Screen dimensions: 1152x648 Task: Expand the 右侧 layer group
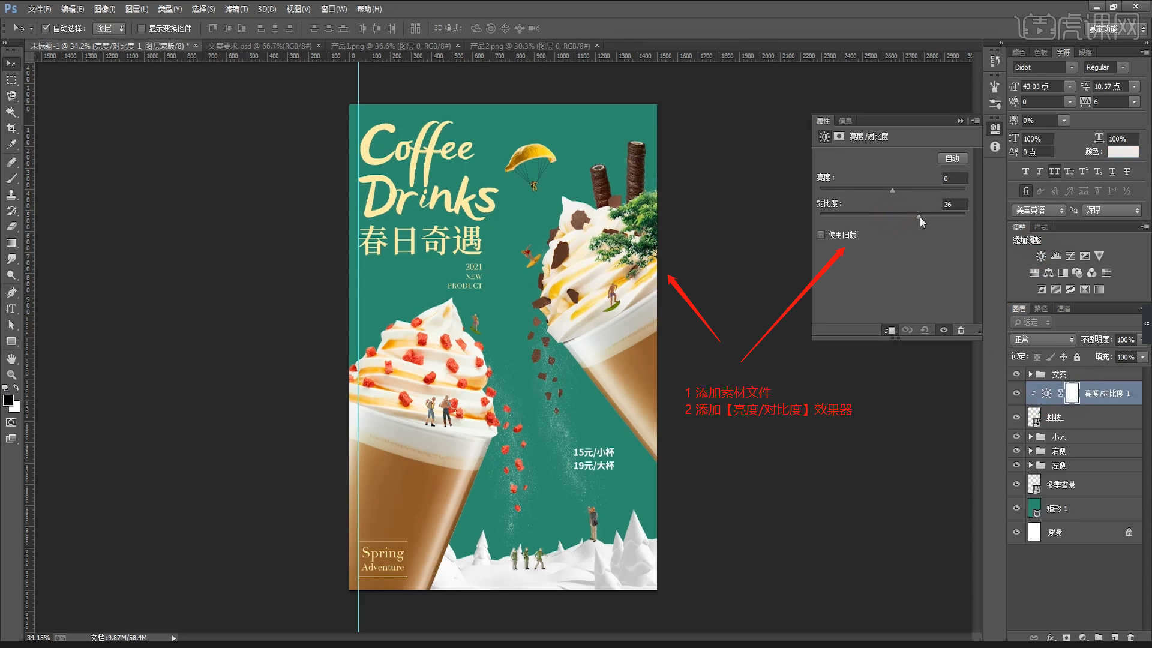1031,451
